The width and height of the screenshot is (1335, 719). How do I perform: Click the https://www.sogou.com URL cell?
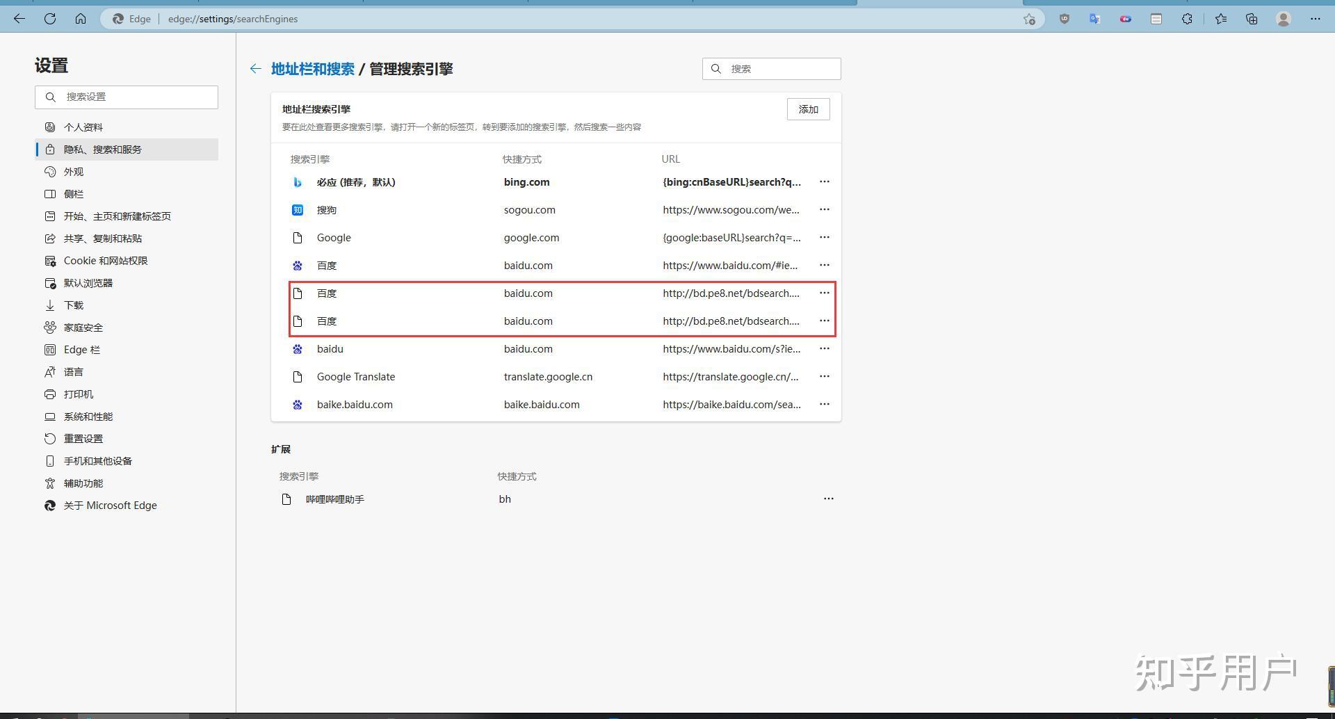(731, 210)
